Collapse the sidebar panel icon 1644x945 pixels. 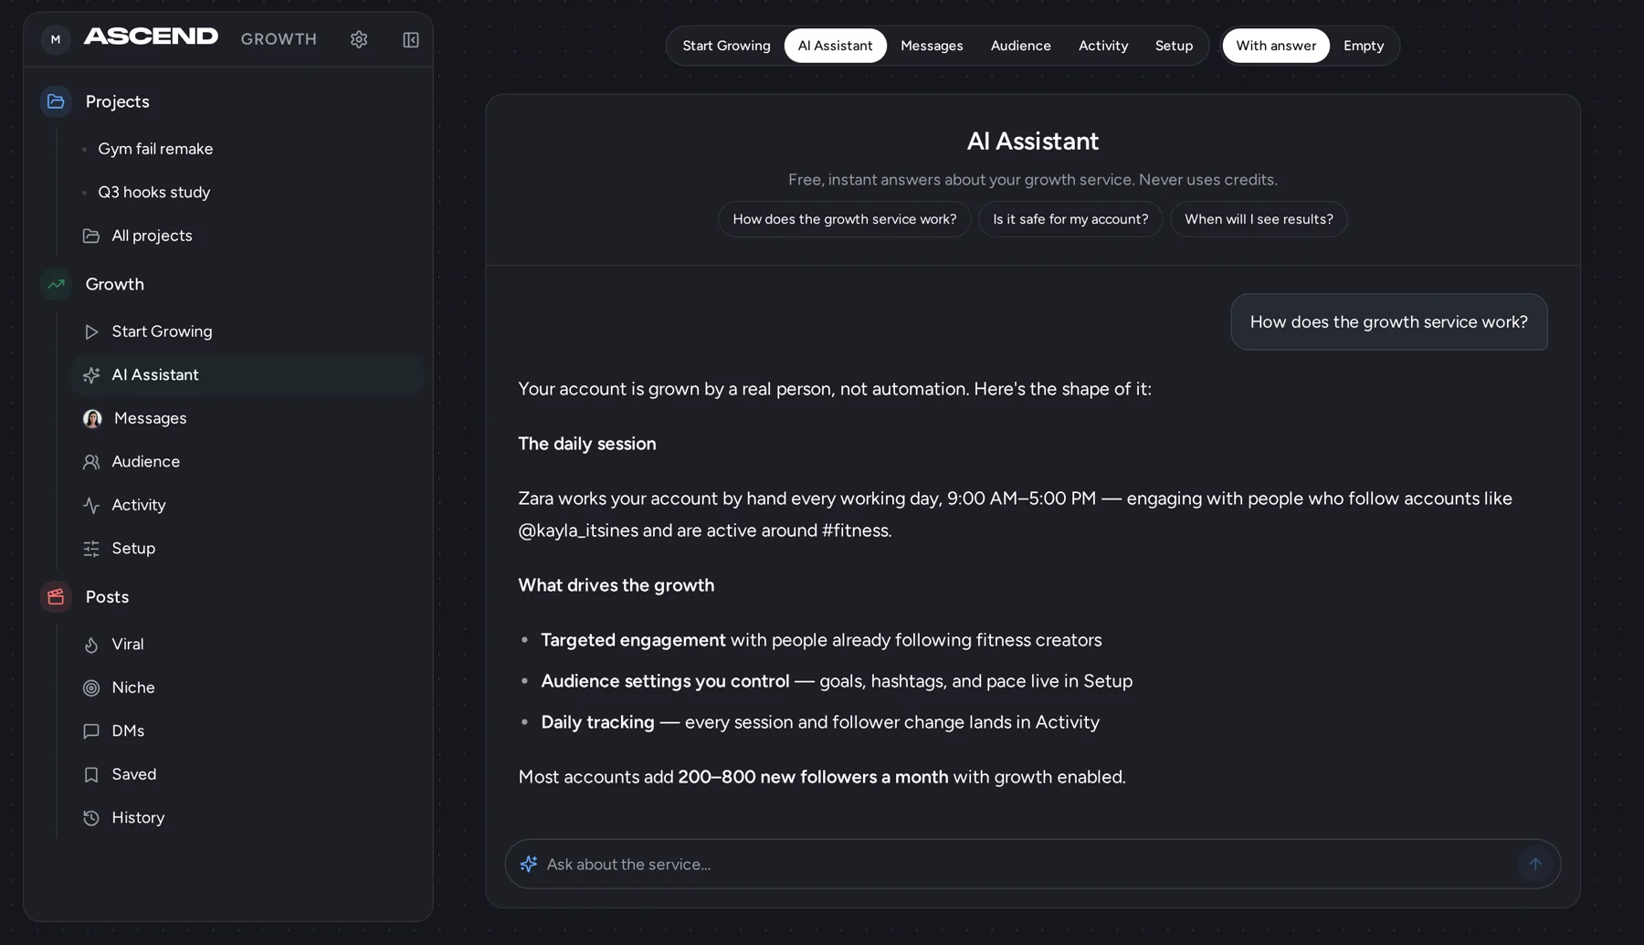[x=411, y=39]
